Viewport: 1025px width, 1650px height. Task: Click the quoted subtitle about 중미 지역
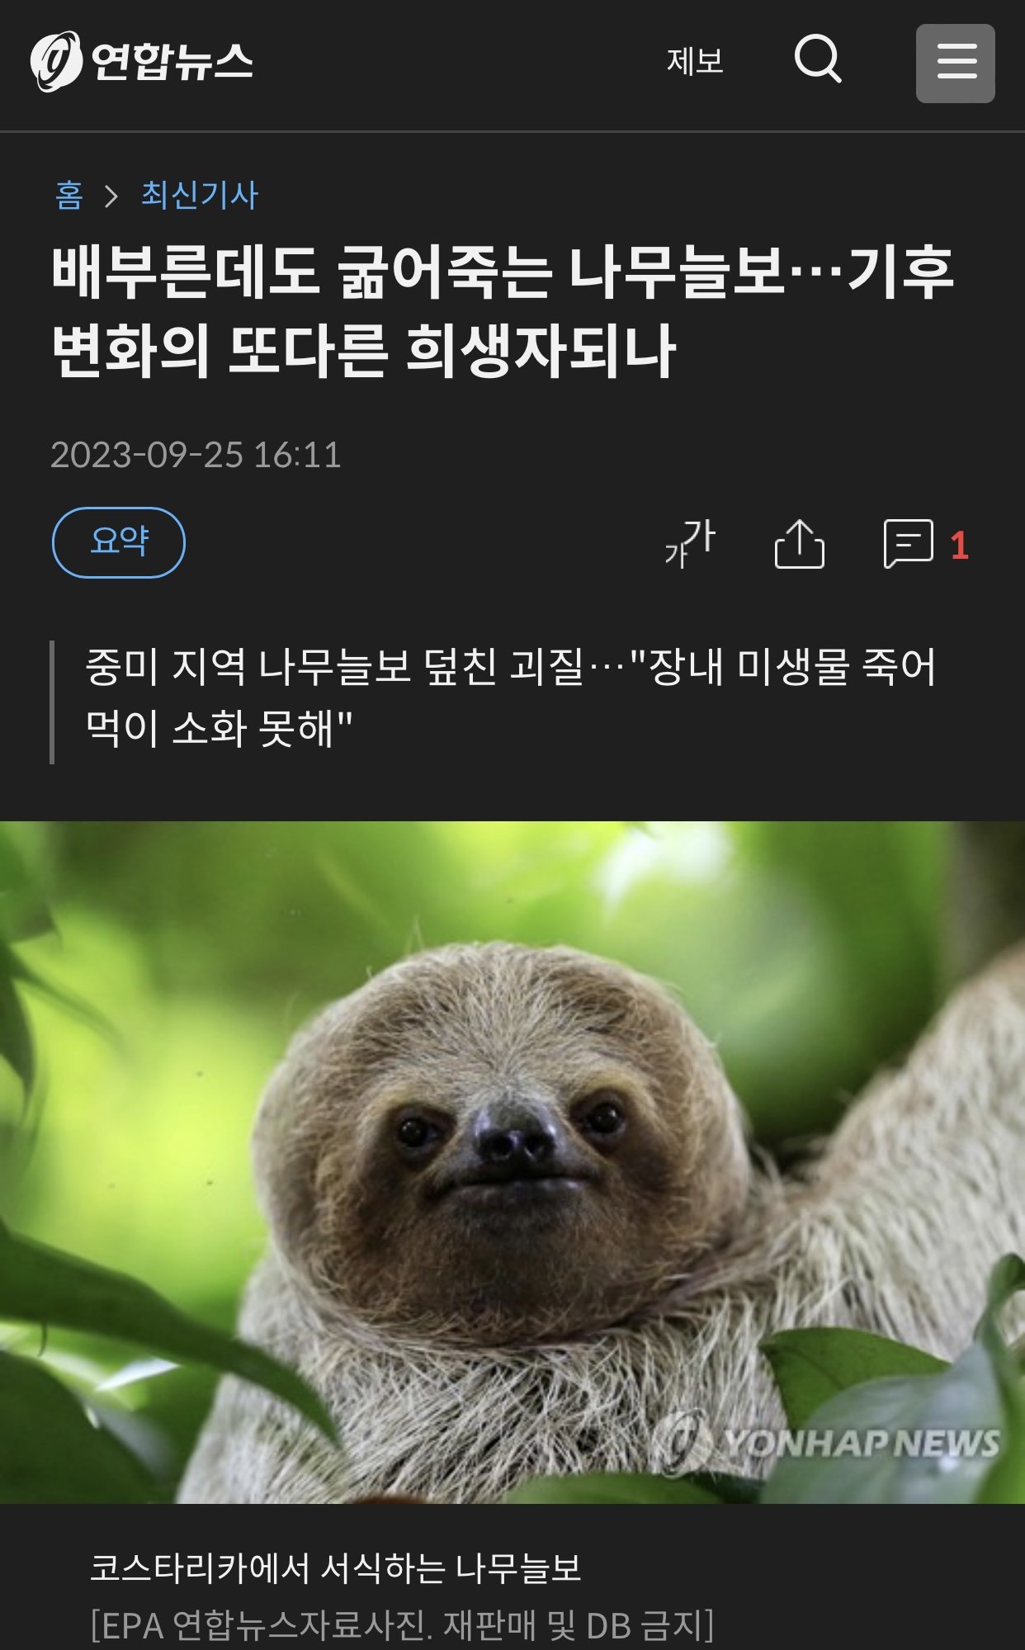pos(511,697)
